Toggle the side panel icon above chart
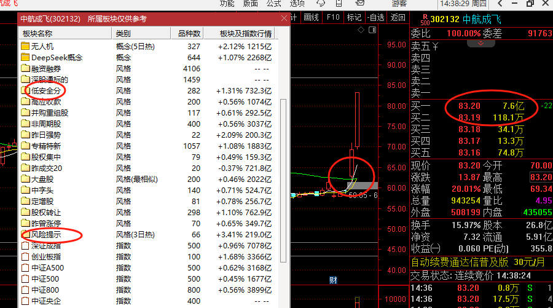 (372, 30)
